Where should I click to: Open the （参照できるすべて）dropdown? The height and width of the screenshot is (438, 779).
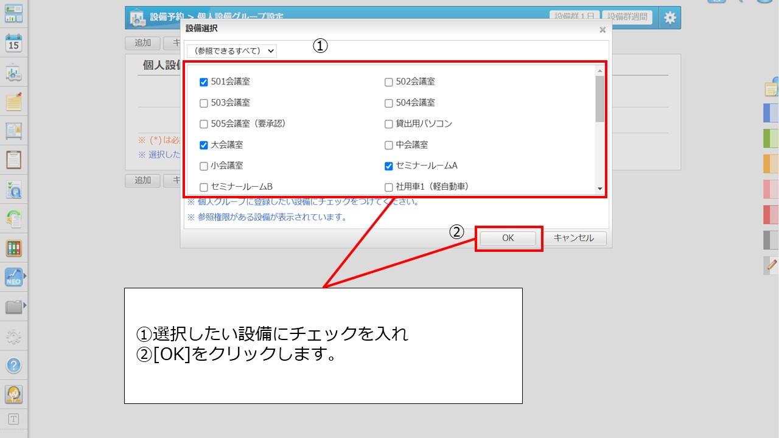click(x=231, y=51)
